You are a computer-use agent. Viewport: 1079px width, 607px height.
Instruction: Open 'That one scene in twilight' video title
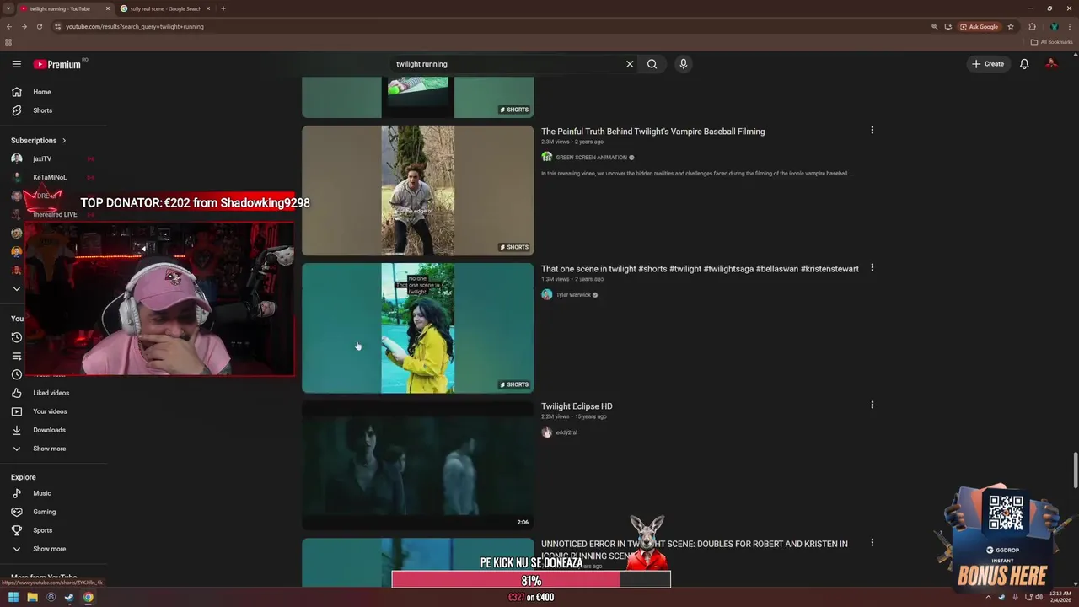(700, 269)
